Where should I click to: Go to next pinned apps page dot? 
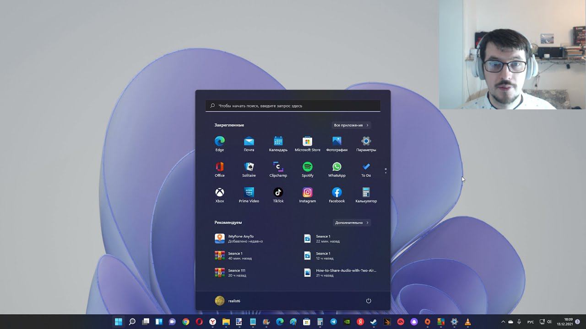386,173
